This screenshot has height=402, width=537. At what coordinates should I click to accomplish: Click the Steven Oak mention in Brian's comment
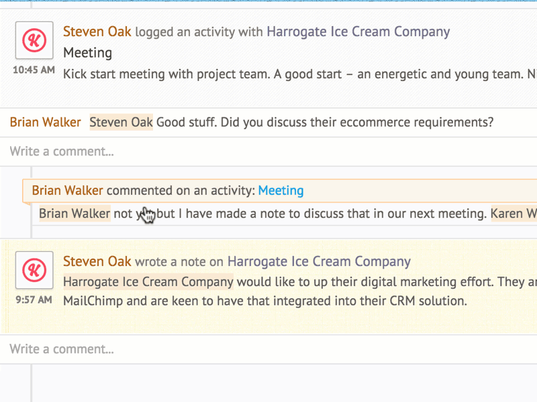(x=121, y=123)
